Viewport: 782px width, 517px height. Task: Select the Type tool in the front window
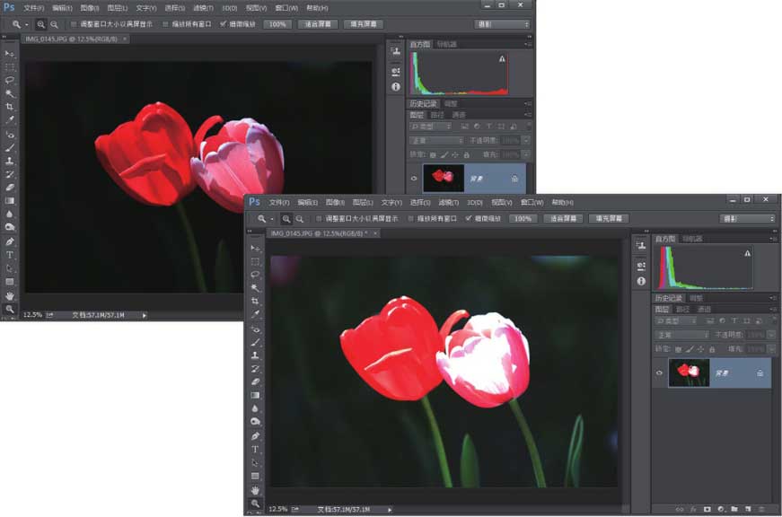click(x=255, y=449)
